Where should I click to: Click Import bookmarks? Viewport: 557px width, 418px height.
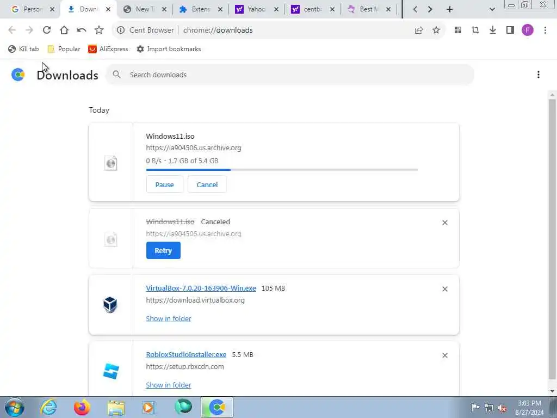169,49
